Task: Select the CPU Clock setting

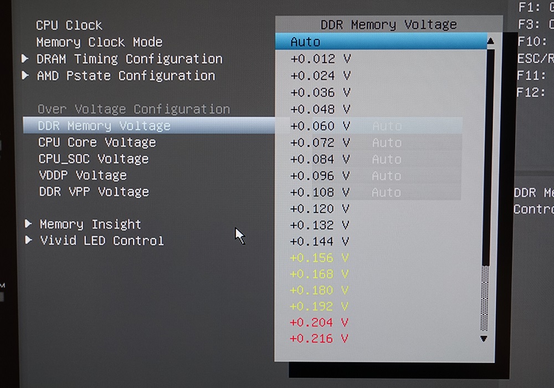Action: pyautogui.click(x=69, y=25)
